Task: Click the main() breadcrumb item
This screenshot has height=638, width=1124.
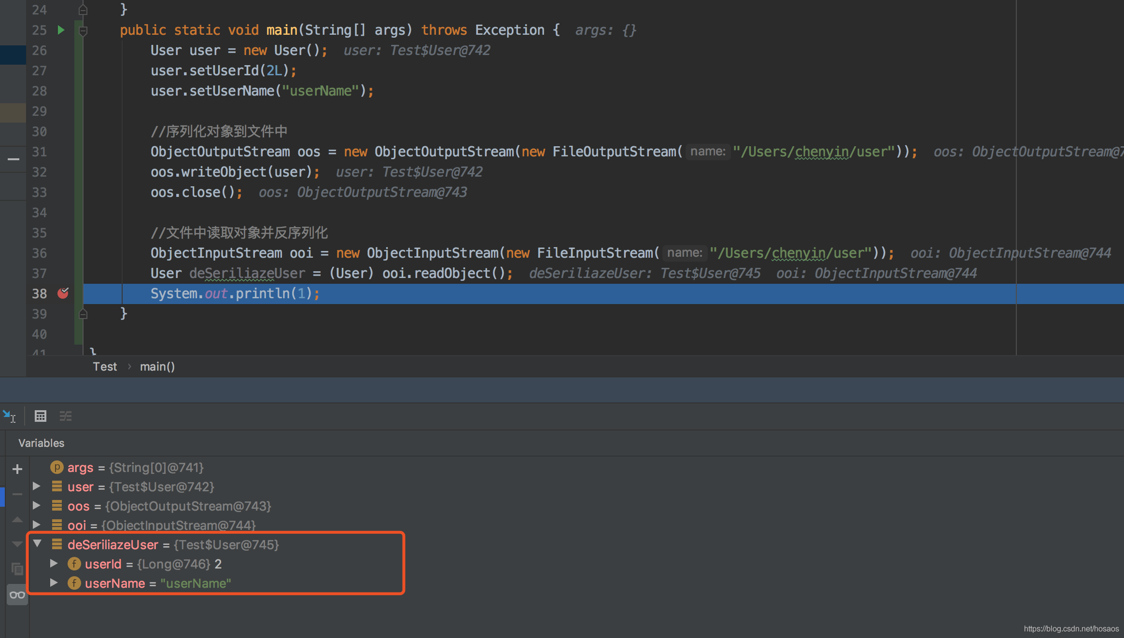Action: [157, 366]
